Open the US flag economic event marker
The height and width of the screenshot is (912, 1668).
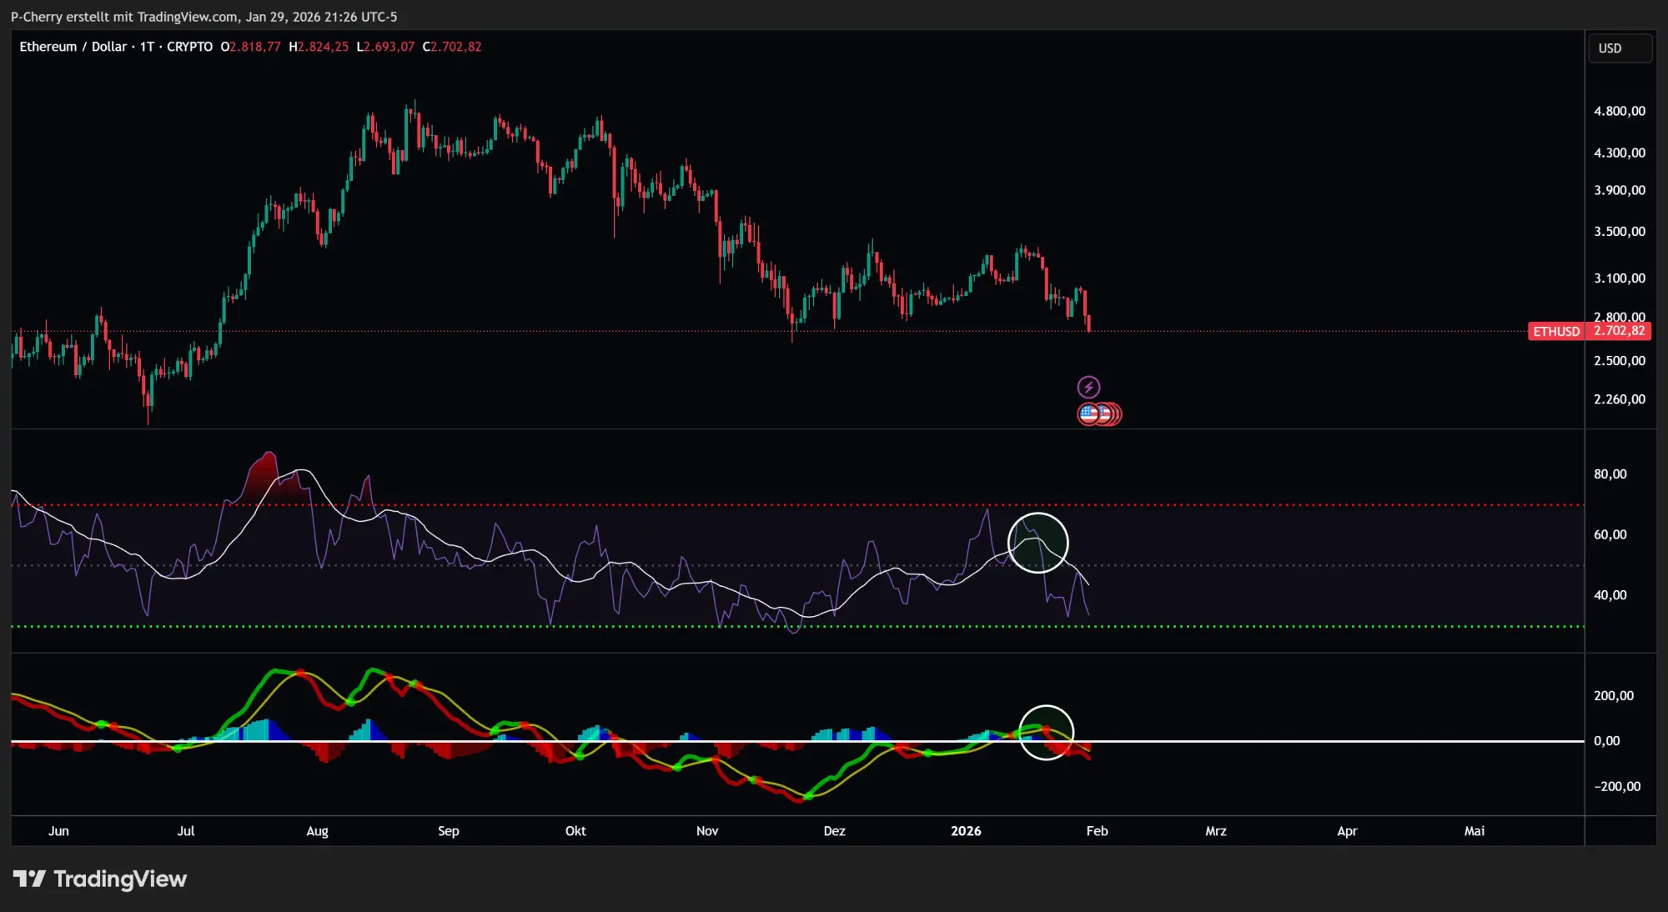click(1089, 413)
